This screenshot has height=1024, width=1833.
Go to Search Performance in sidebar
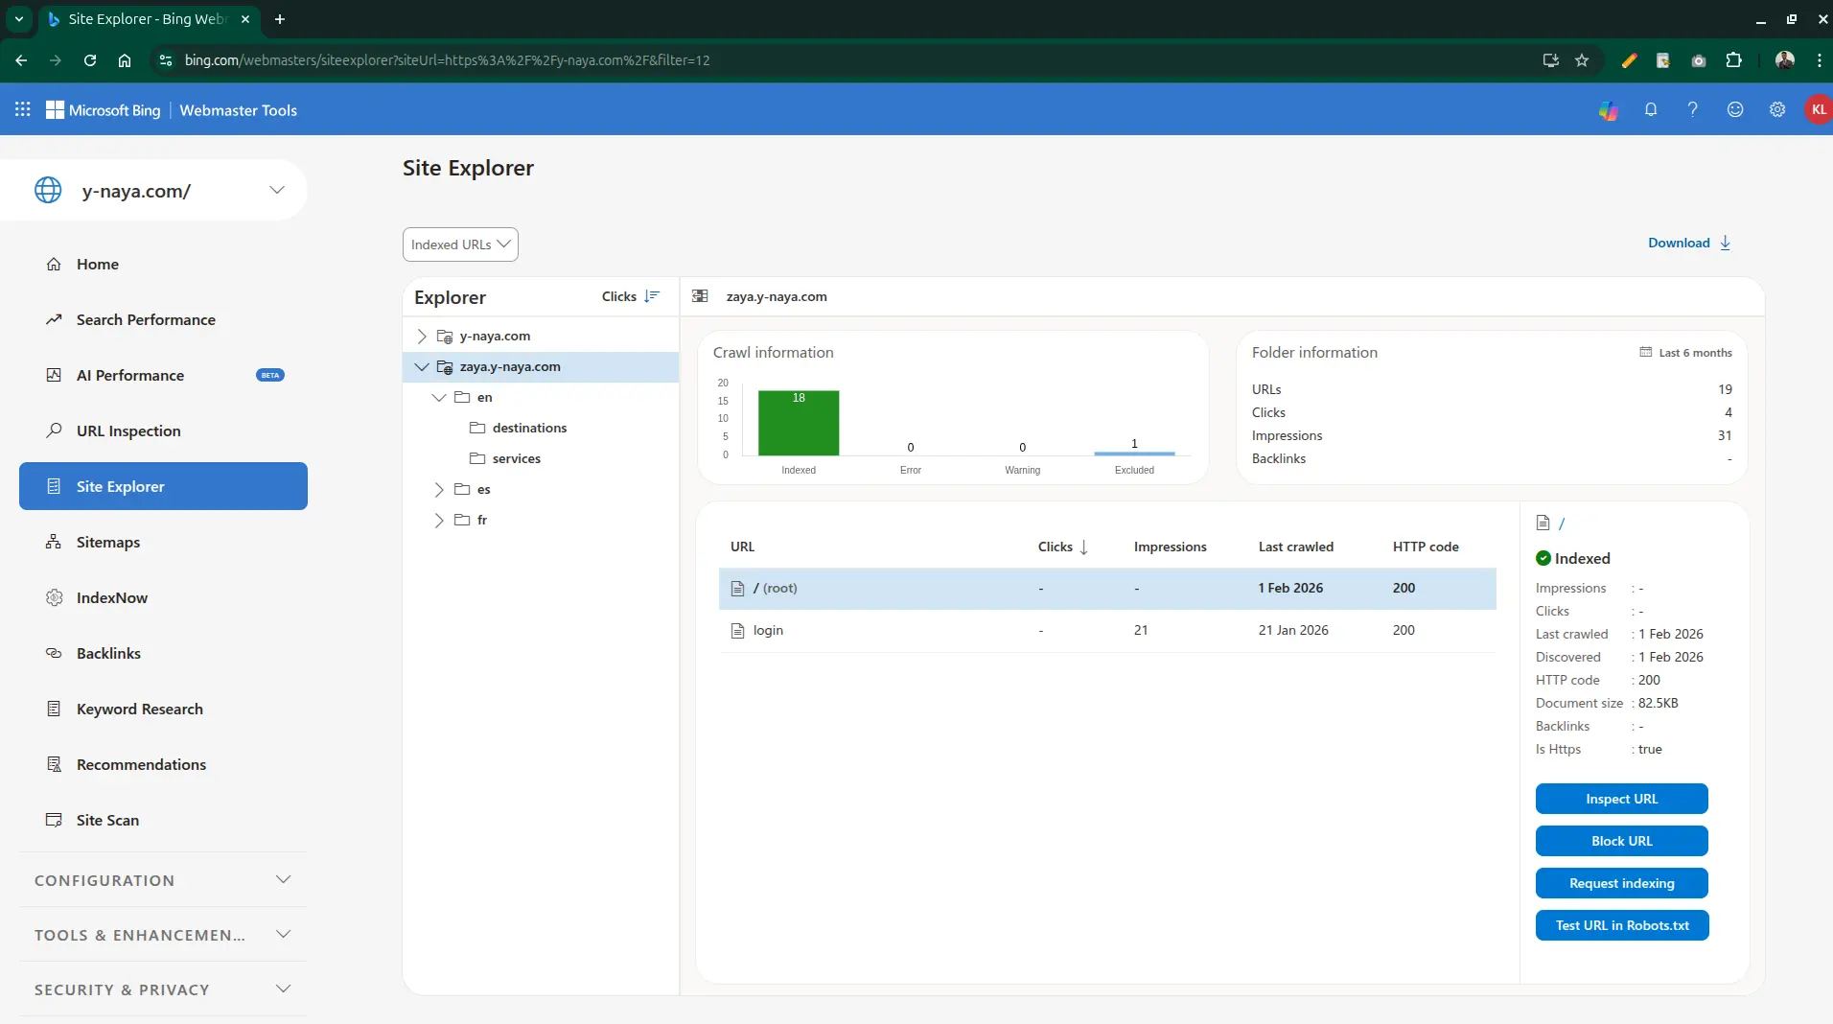tap(146, 319)
